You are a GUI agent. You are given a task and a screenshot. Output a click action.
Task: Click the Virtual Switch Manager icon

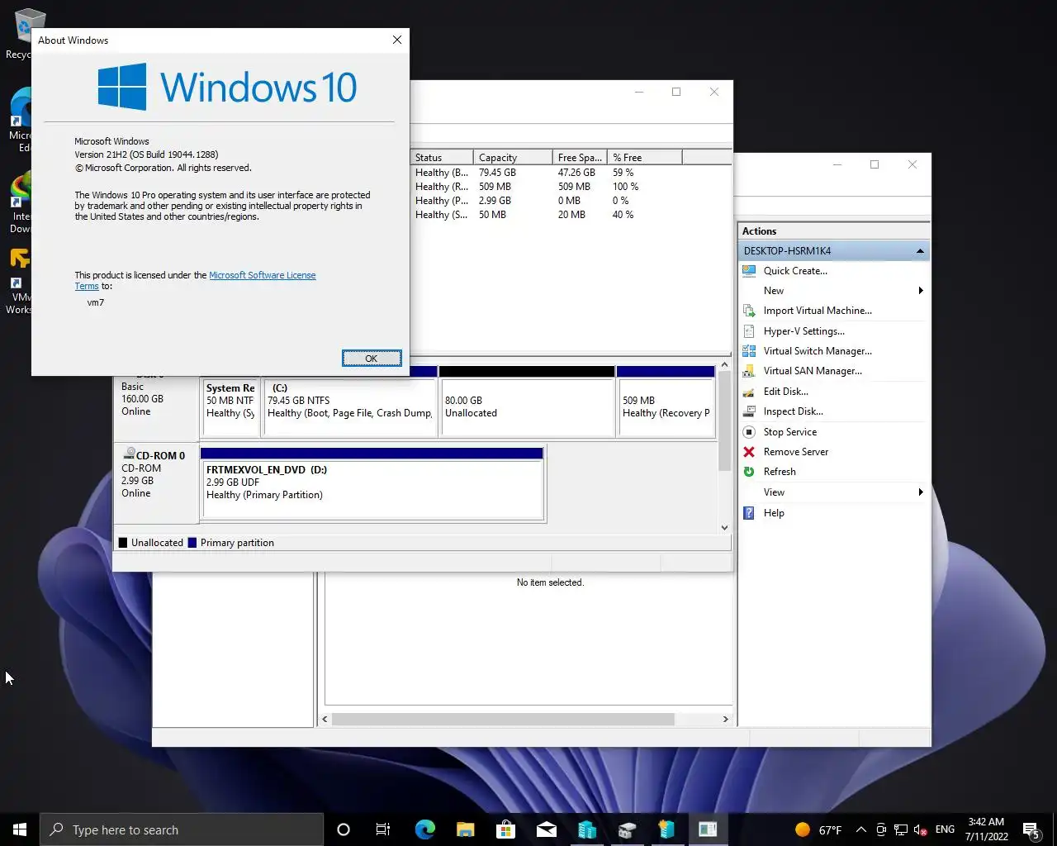point(749,351)
